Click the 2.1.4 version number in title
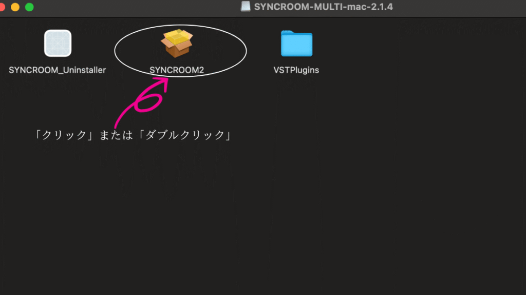Screen dimensions: 526x295 pos(382,7)
